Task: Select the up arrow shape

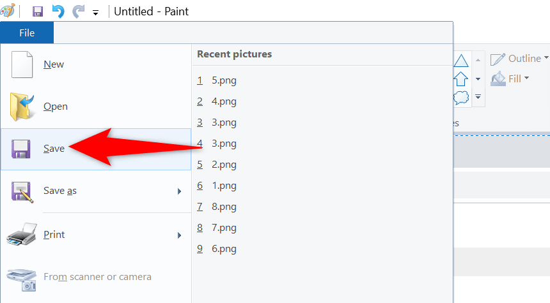Action: (461, 79)
